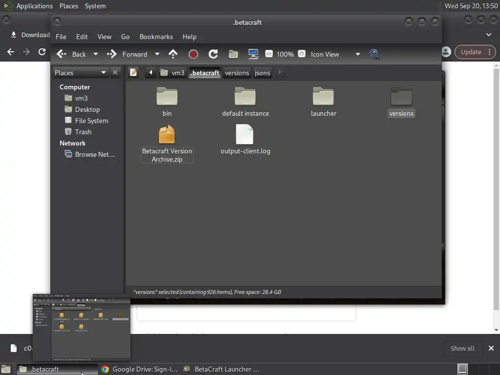This screenshot has width=500, height=375.
Task: Click the Search magnifier icon
Action: coord(374,54)
